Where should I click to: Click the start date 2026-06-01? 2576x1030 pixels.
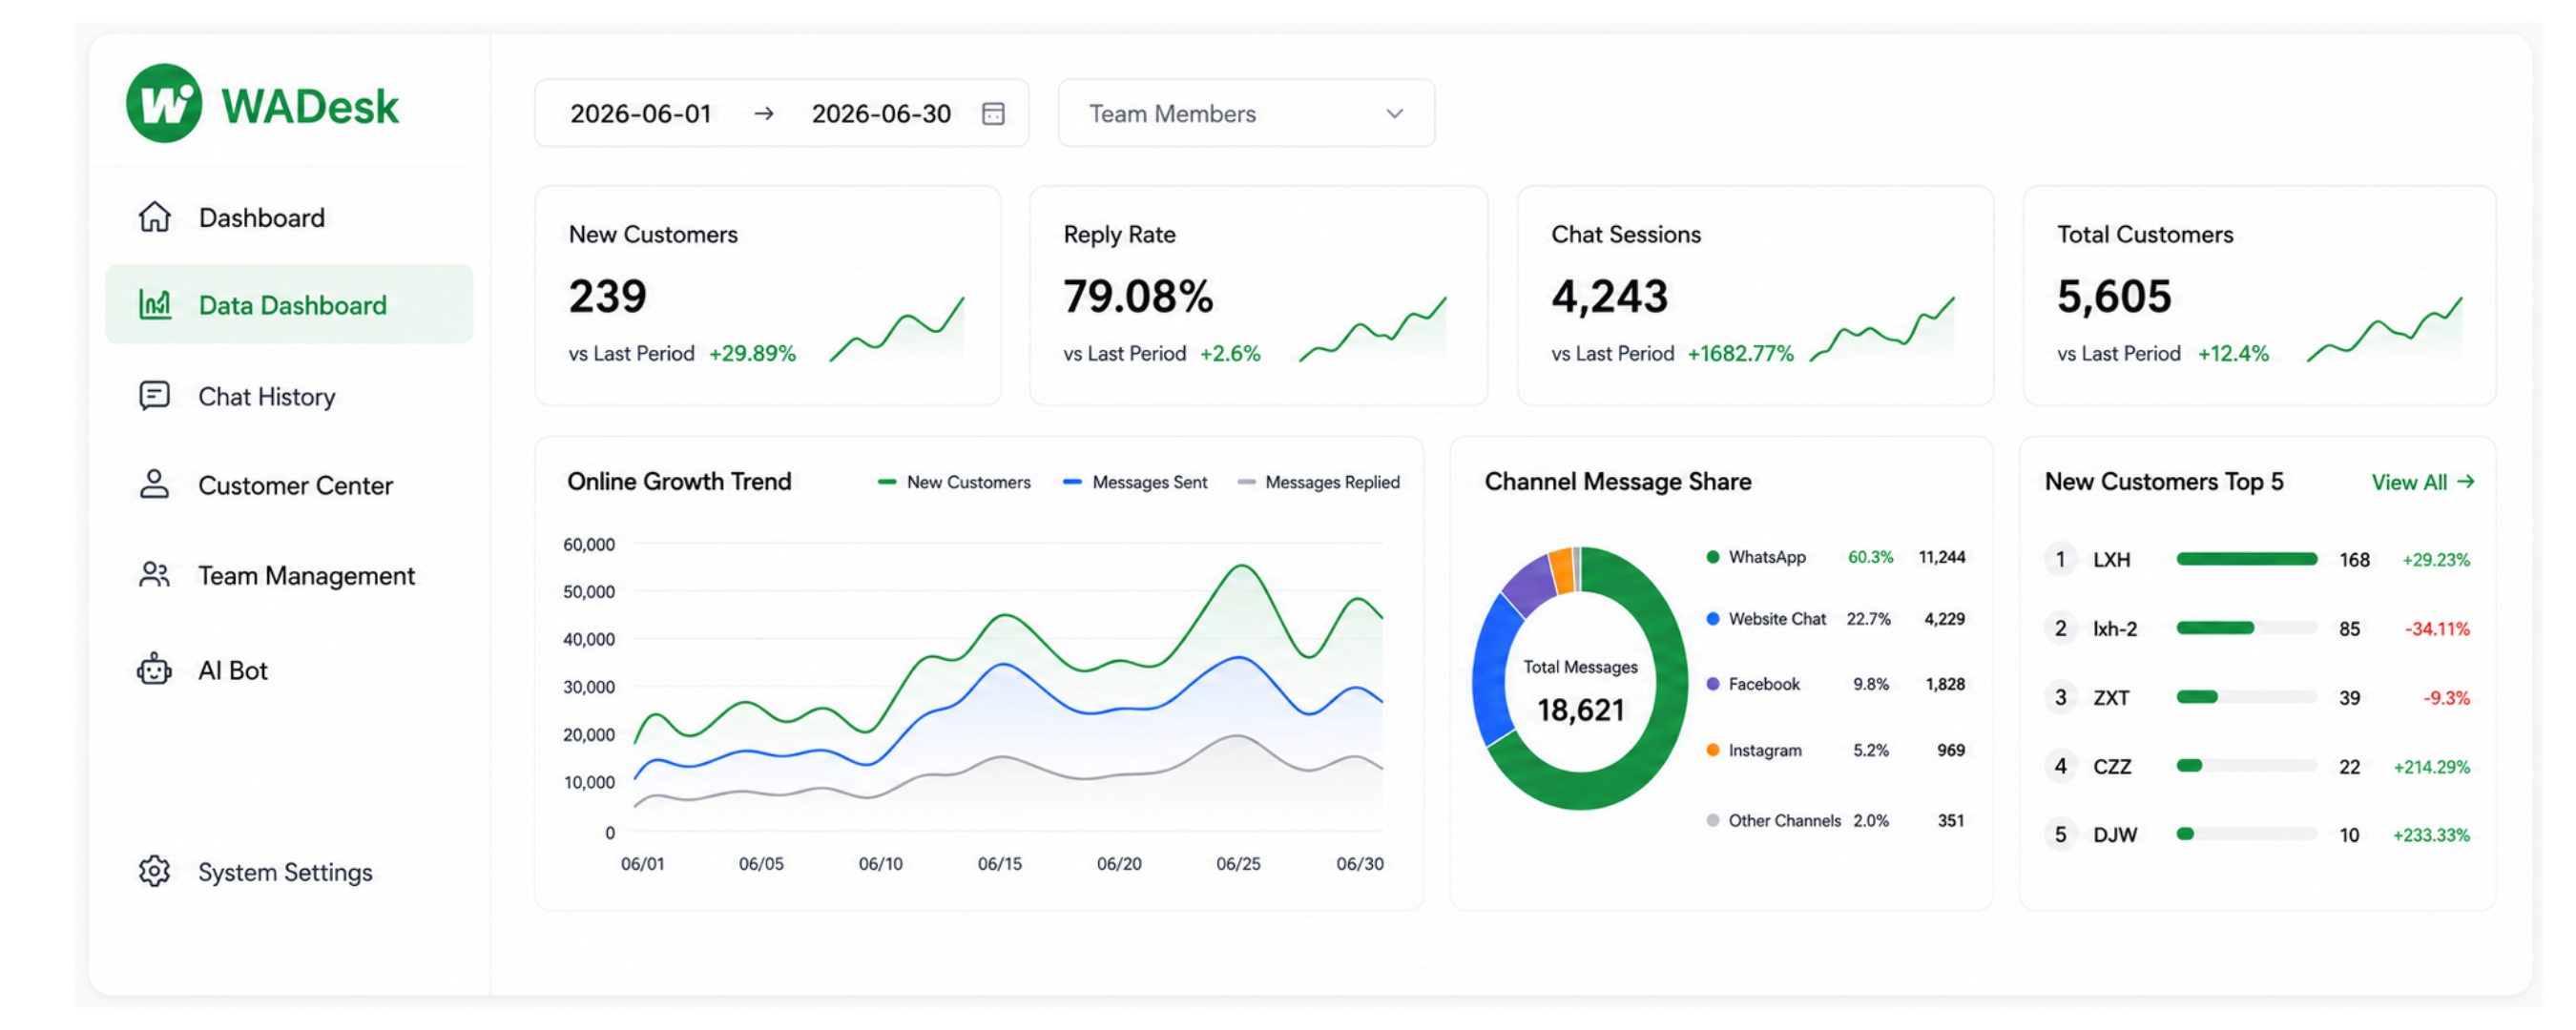pyautogui.click(x=641, y=114)
